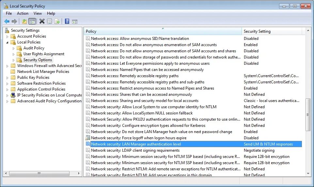The image size is (314, 187).
Task: Click the Account Policies folder icon
Action: 13,36
